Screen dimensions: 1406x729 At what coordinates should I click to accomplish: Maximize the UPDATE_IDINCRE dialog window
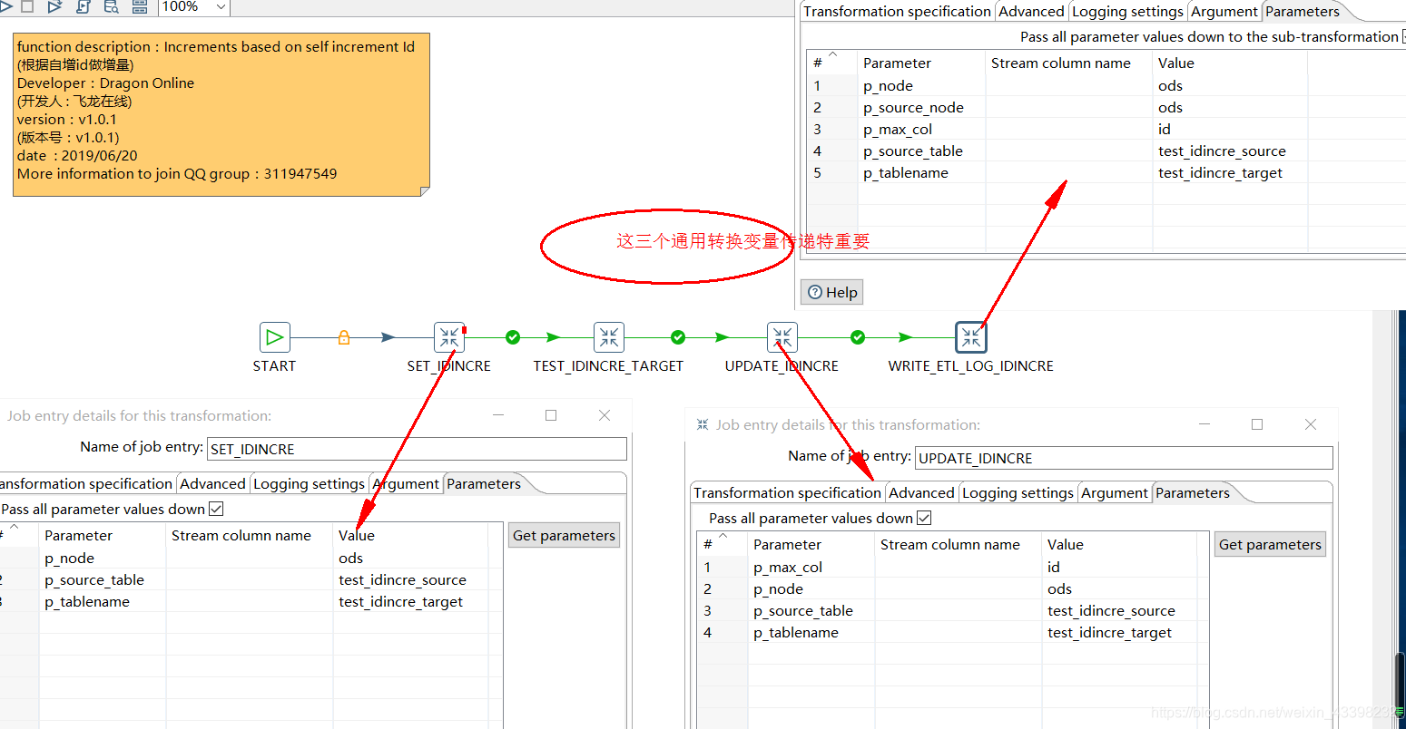1257,424
